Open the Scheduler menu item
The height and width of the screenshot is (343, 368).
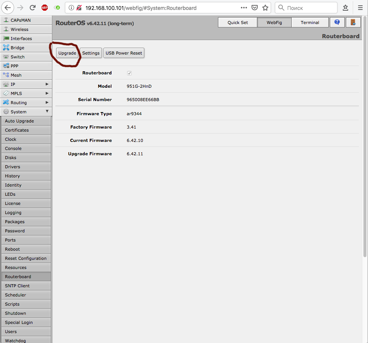26,295
